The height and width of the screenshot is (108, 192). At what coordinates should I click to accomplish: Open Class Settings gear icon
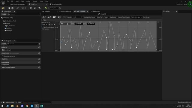(x=31, y=8)
